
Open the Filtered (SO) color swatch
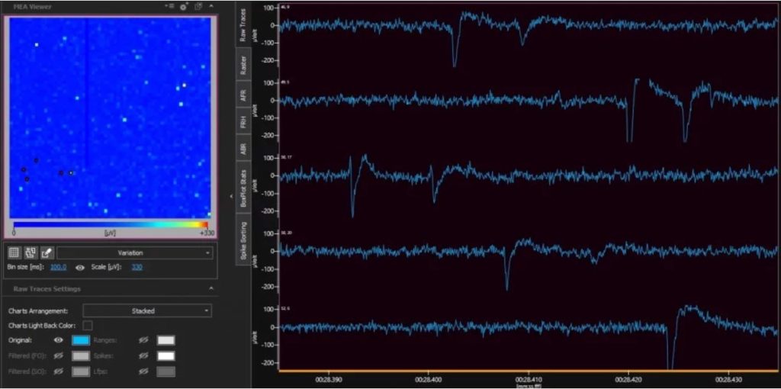(81, 371)
